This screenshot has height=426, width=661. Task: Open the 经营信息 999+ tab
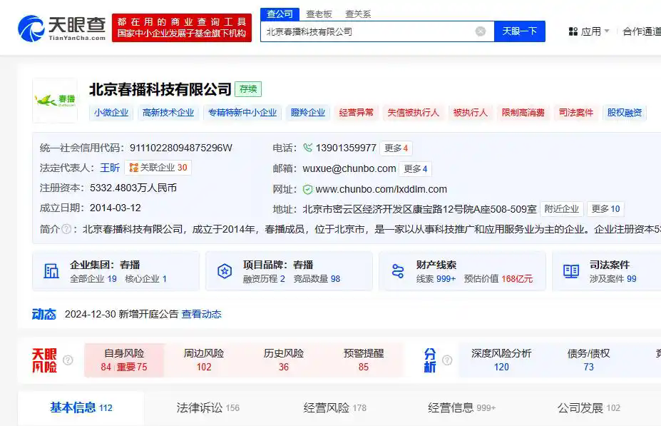click(x=461, y=408)
